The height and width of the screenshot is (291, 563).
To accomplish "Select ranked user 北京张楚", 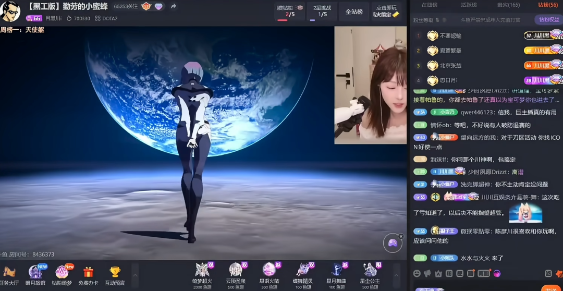I will pyautogui.click(x=450, y=66).
